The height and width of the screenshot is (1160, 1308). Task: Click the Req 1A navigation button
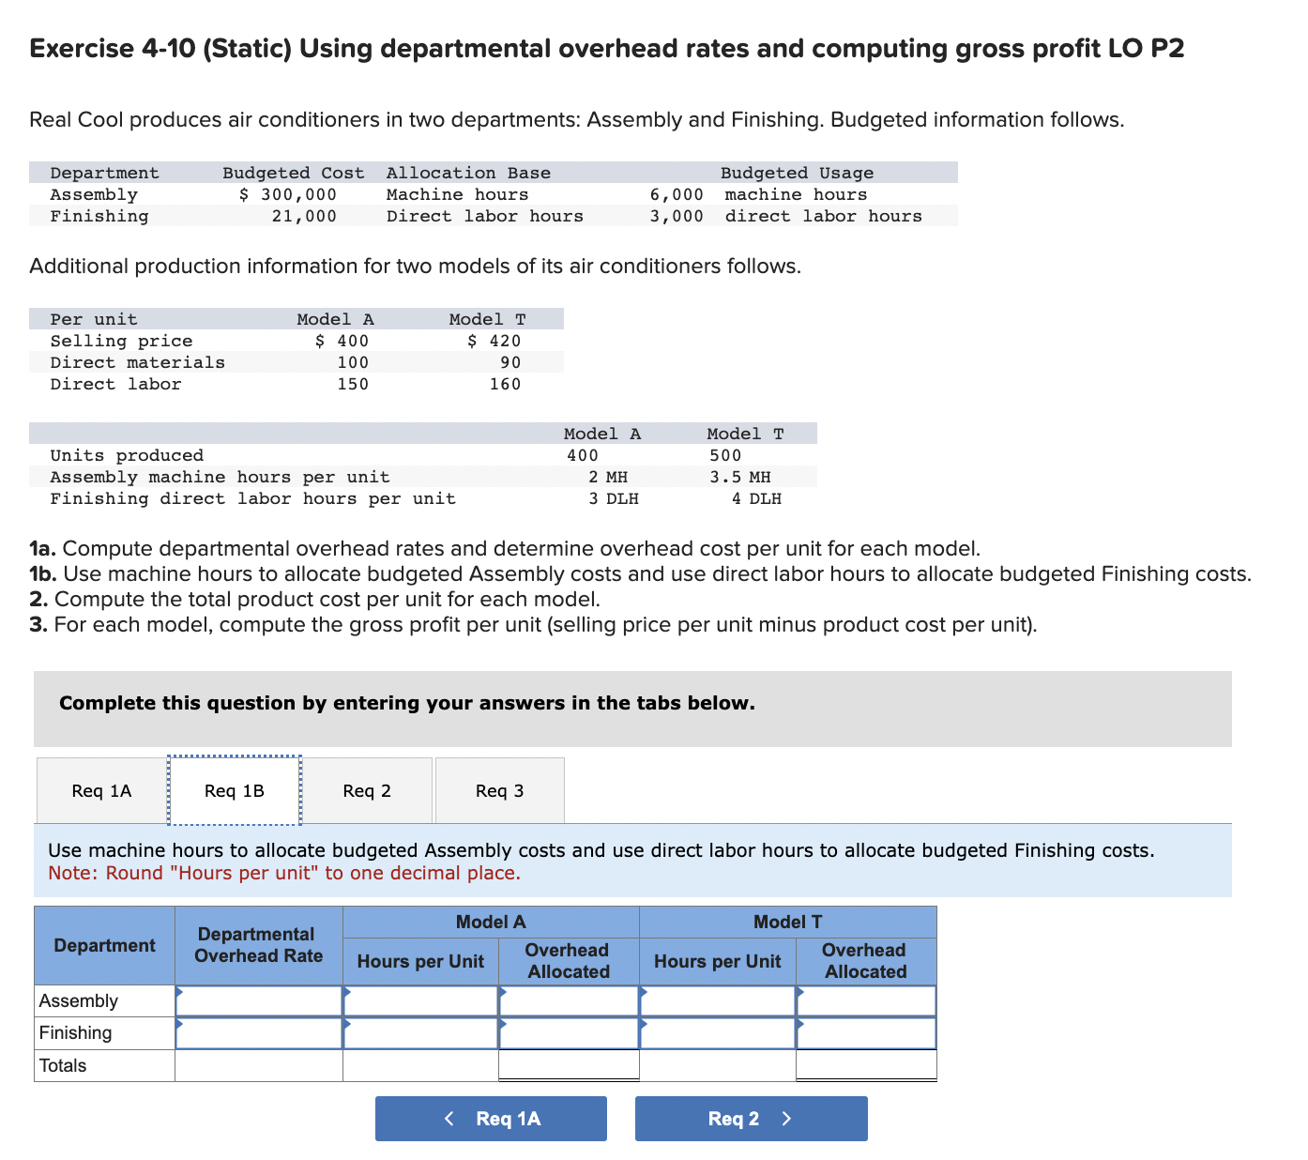[x=491, y=1118]
